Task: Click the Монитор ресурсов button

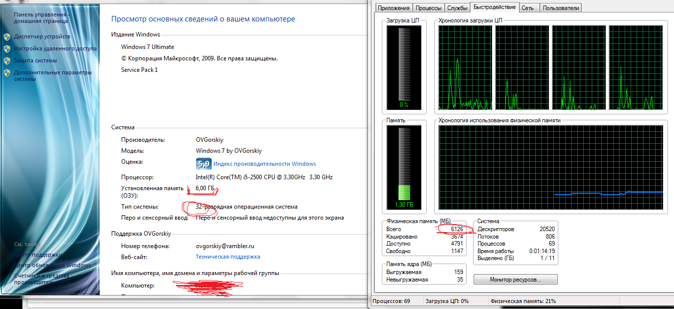Action: [x=515, y=280]
